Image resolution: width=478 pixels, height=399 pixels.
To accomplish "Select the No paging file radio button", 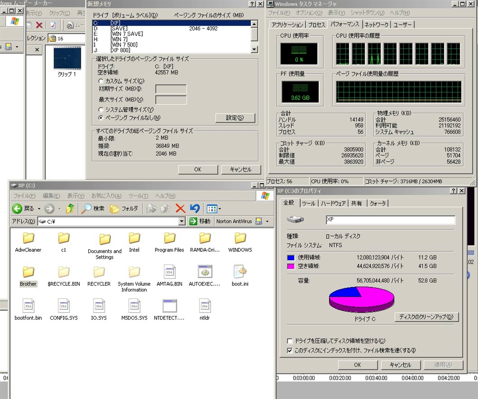I will (x=101, y=118).
